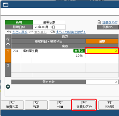Click the row 2 amount cell
This screenshot has height=116, width=119.
102,68
